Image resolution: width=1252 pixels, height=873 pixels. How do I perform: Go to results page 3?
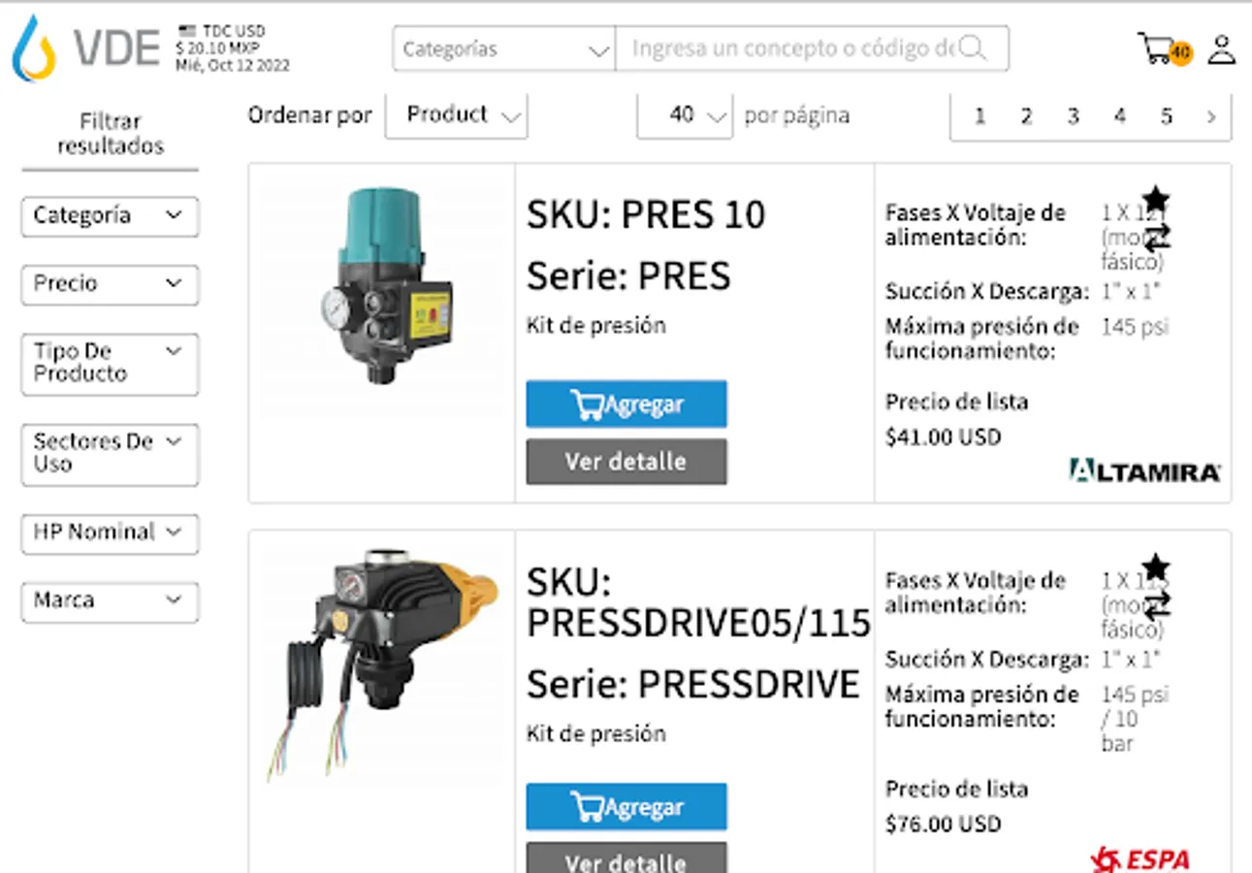[1073, 117]
